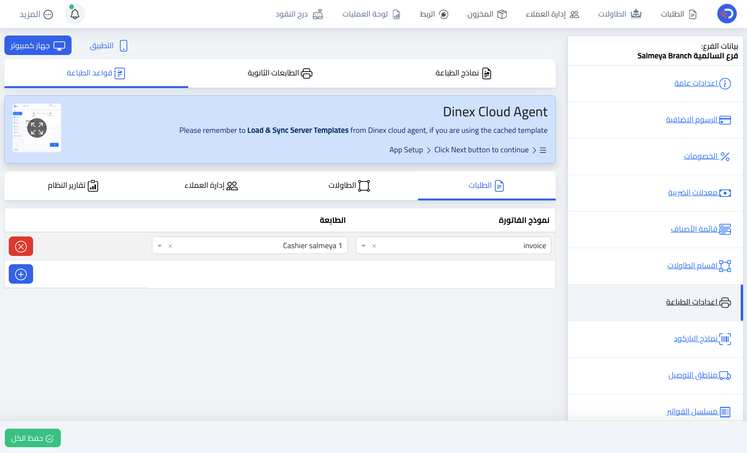Open اقسام الطاولات table sections
Screen dimensions: 747x453
point(699,266)
